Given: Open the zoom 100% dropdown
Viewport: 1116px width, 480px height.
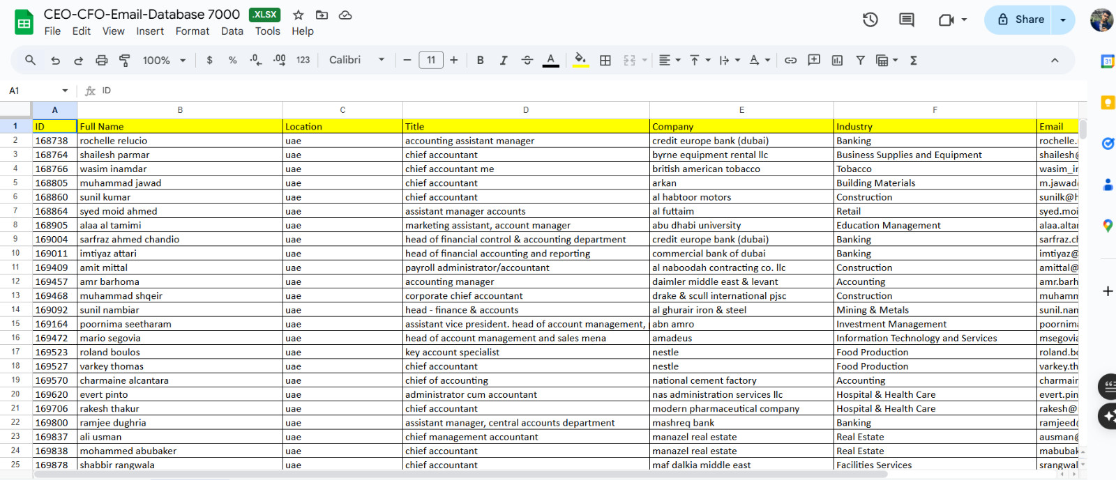Looking at the screenshot, I should point(164,61).
